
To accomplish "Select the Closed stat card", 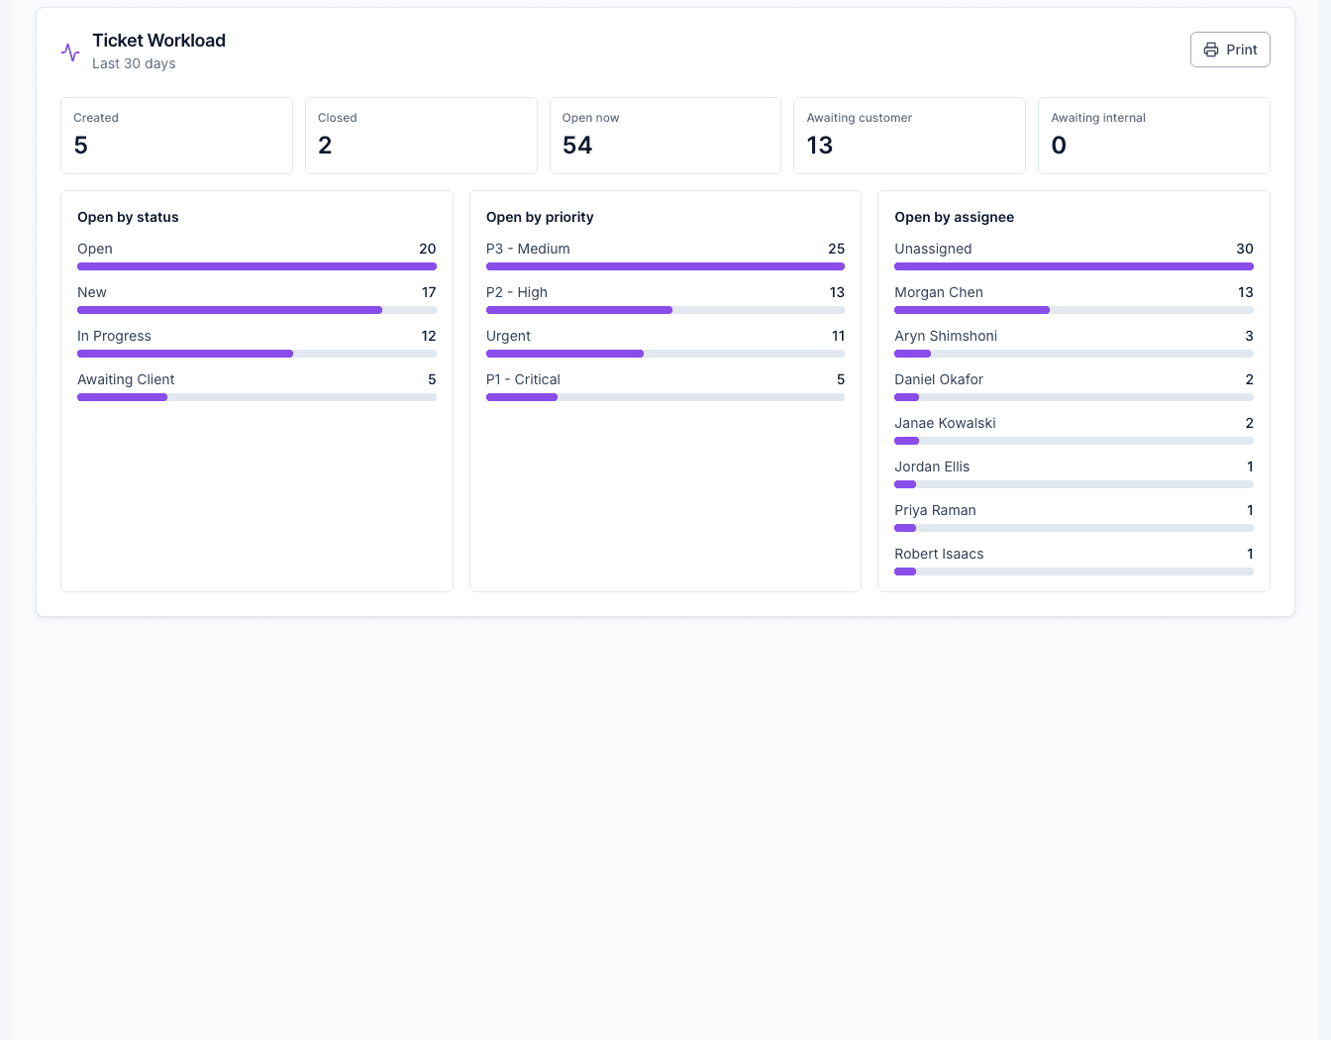I will 421,136.
